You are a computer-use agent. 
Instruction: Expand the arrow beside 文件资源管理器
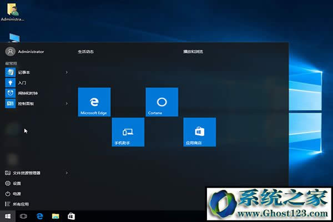pyautogui.click(x=67, y=173)
